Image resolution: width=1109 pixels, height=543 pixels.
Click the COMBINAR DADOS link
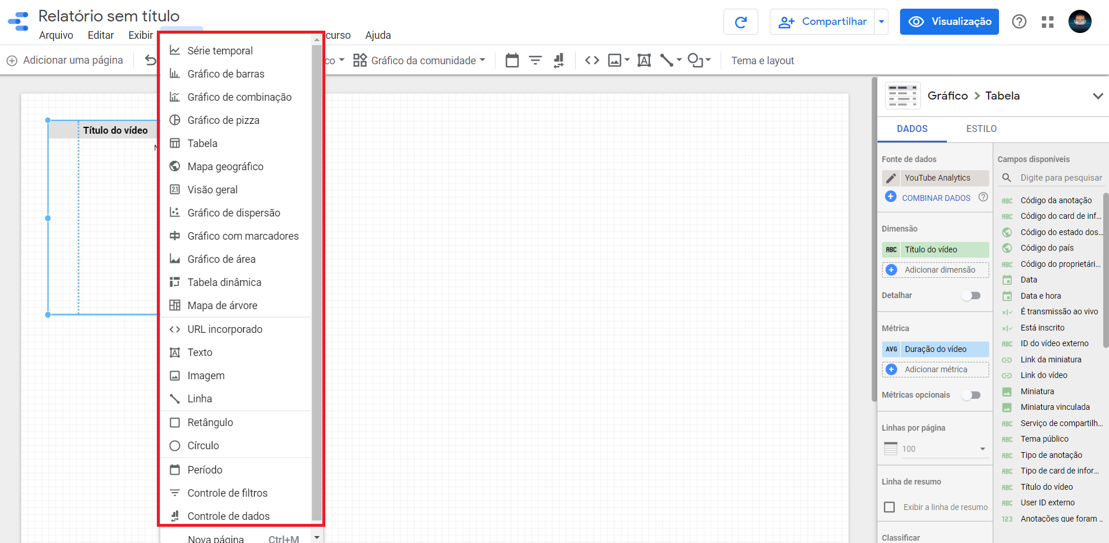(936, 197)
